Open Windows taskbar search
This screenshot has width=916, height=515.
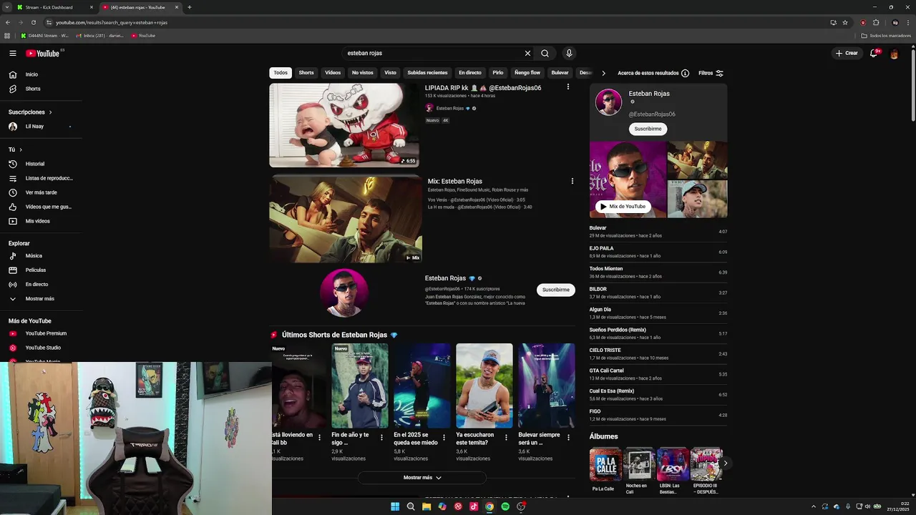[411, 506]
